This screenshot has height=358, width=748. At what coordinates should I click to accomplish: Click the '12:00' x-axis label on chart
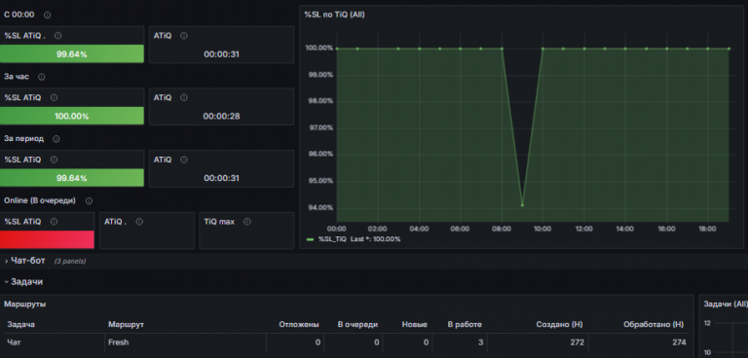(583, 229)
